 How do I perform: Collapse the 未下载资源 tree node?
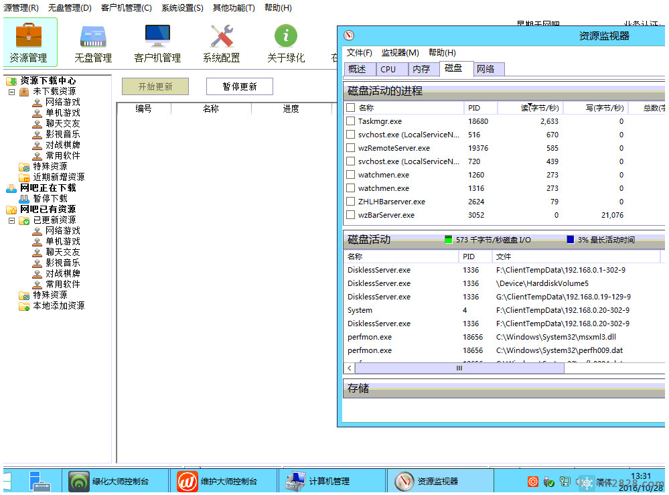click(x=12, y=92)
